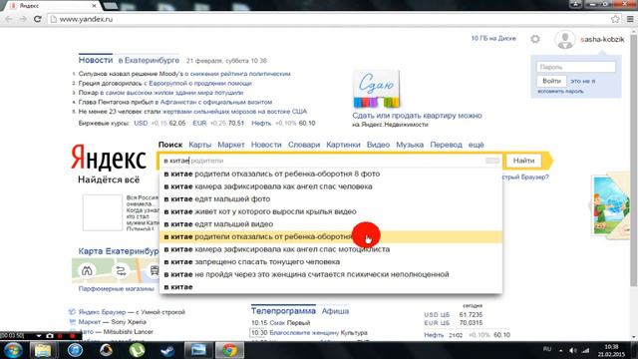Viewport: 638px width, 359px height.
Task: Open news about Moody's rating decision
Action: click(184, 74)
